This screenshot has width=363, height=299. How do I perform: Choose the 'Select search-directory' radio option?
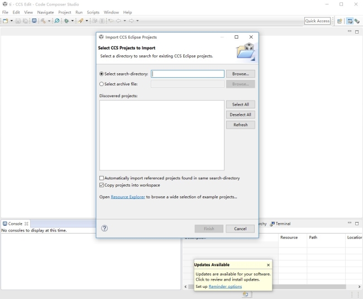coord(101,74)
